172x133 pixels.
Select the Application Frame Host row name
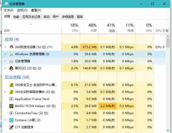pos(32,99)
